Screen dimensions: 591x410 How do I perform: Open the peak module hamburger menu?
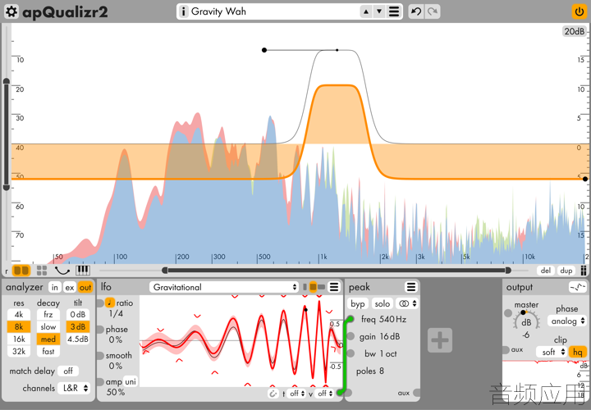pos(411,287)
